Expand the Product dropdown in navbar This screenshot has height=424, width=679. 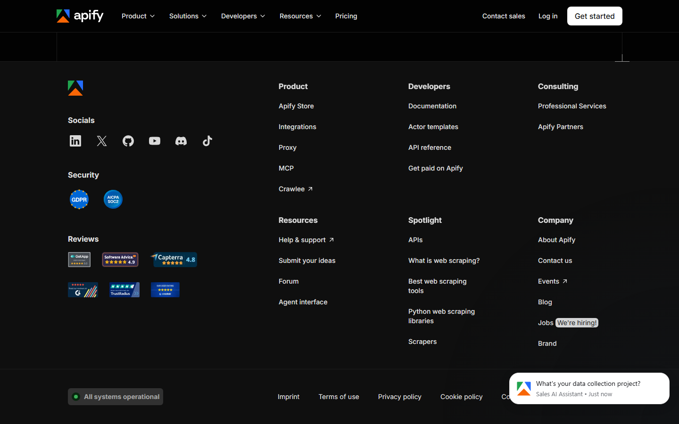(x=138, y=16)
